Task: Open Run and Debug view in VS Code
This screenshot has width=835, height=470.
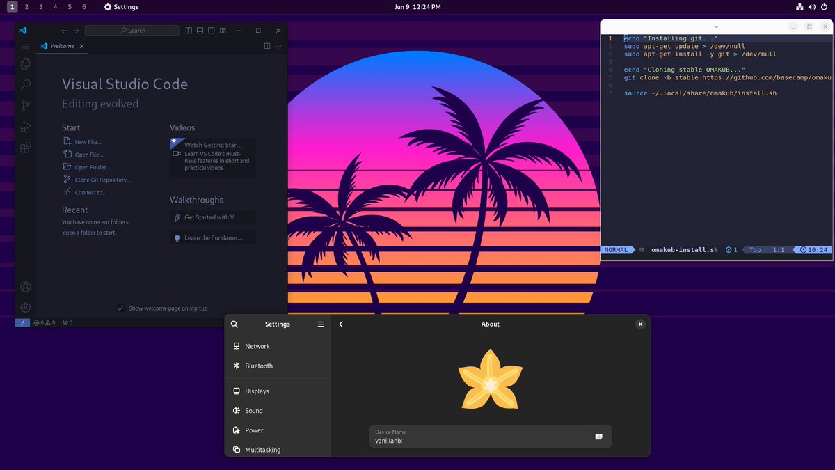Action: (26, 127)
